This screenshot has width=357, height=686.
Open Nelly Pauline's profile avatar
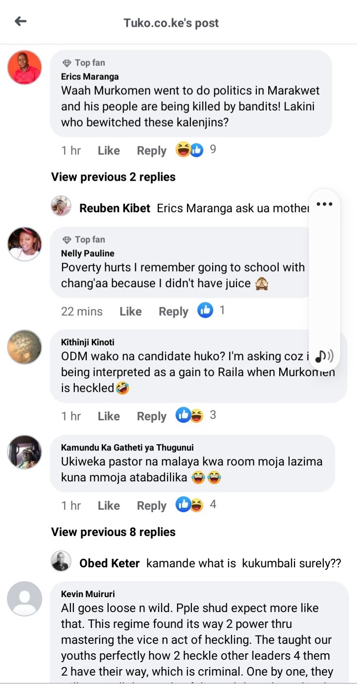pyautogui.click(x=24, y=244)
